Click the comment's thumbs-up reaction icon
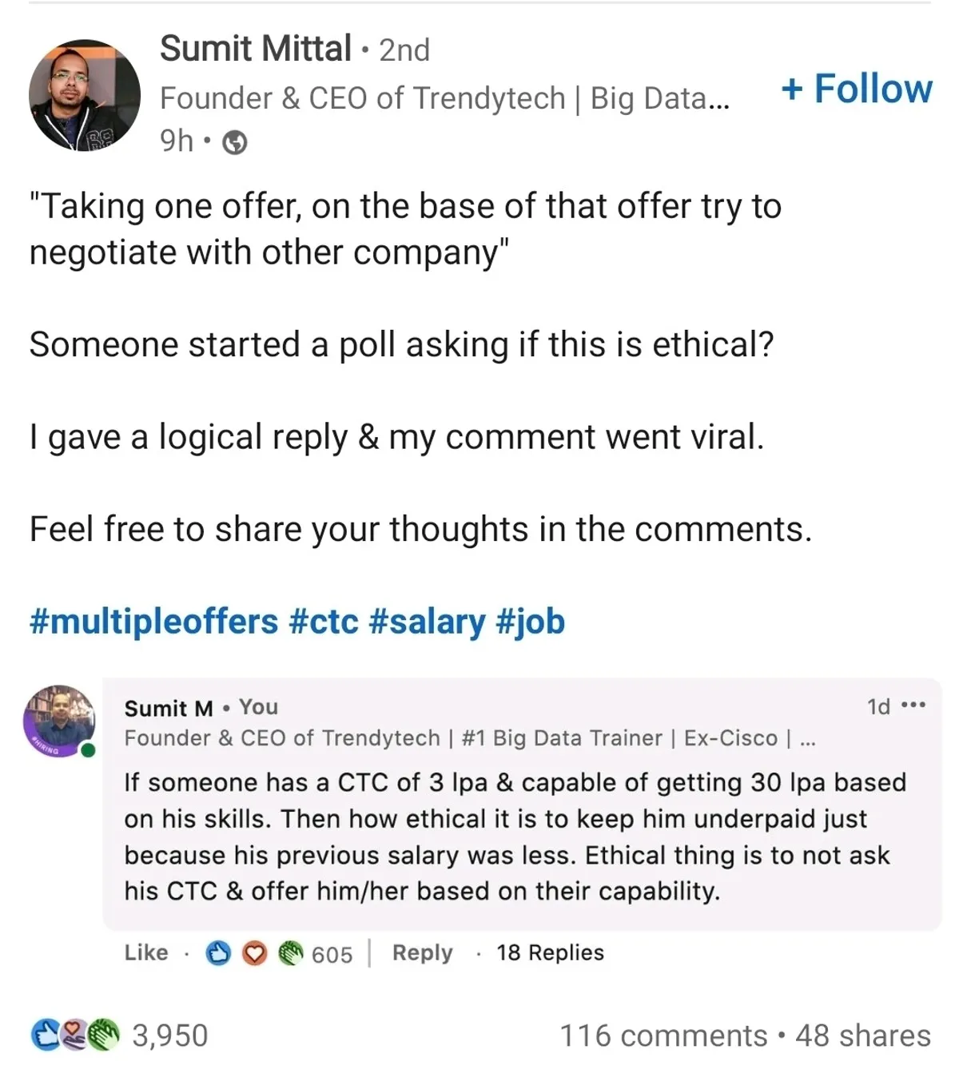Image resolution: width=959 pixels, height=1085 pixels. click(218, 953)
